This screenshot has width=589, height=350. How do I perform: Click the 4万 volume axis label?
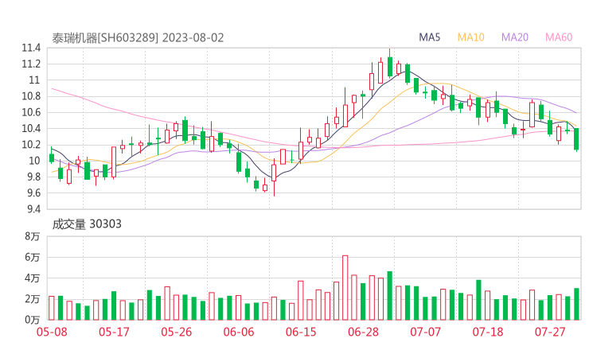tap(33, 278)
